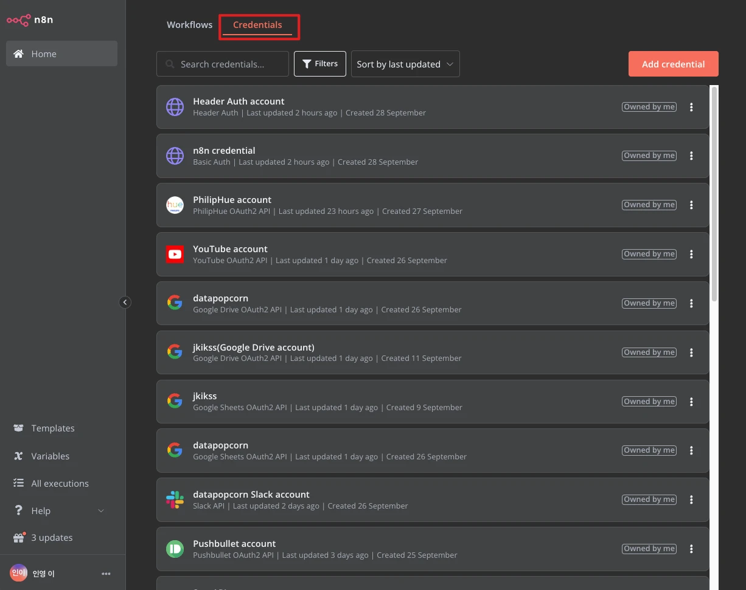Open PhilipHue account credential
This screenshot has height=590, width=746.
433,205
